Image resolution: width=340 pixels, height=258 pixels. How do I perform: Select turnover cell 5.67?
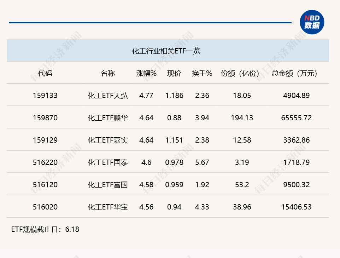pos(202,162)
